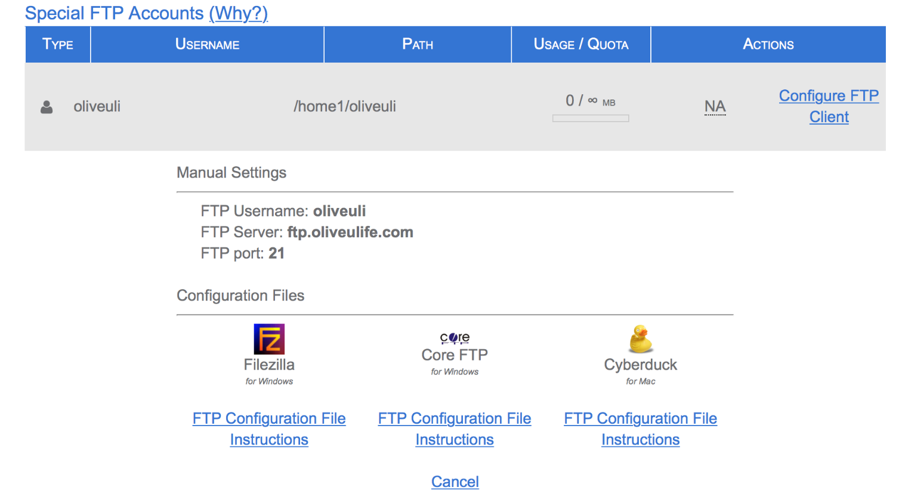The image size is (905, 503).
Task: Click the Usage / Quota column header
Action: point(581,45)
